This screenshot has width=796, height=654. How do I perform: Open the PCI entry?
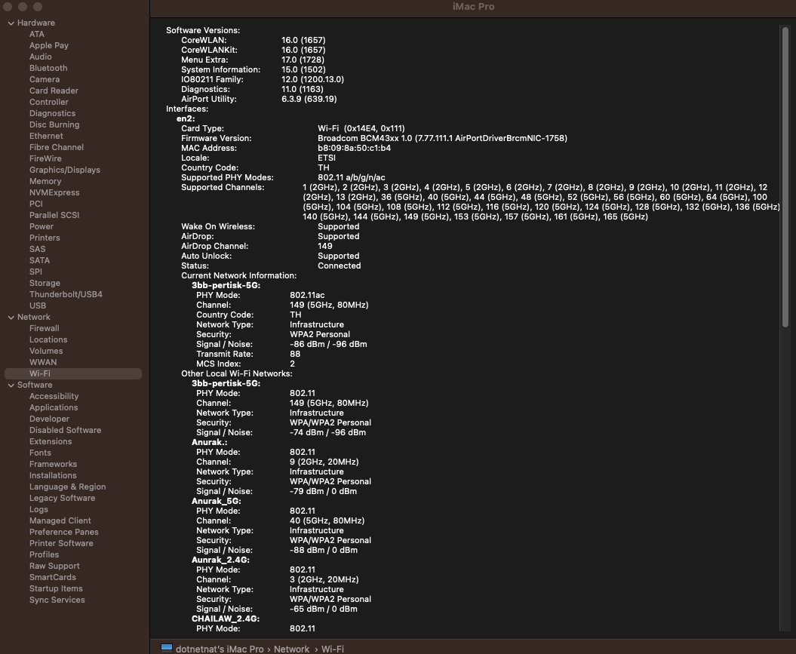(x=36, y=204)
